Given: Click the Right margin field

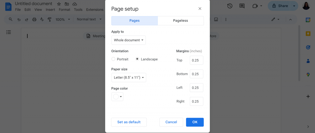Looking at the screenshot, I should (x=197, y=102).
